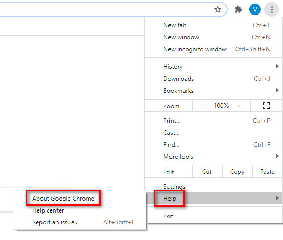
Task: Choose Print... from the menu
Action: click(214, 121)
